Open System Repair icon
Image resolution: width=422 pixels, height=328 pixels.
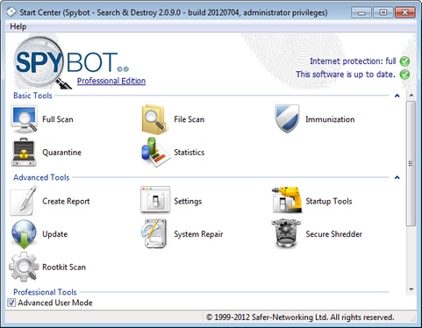click(154, 233)
